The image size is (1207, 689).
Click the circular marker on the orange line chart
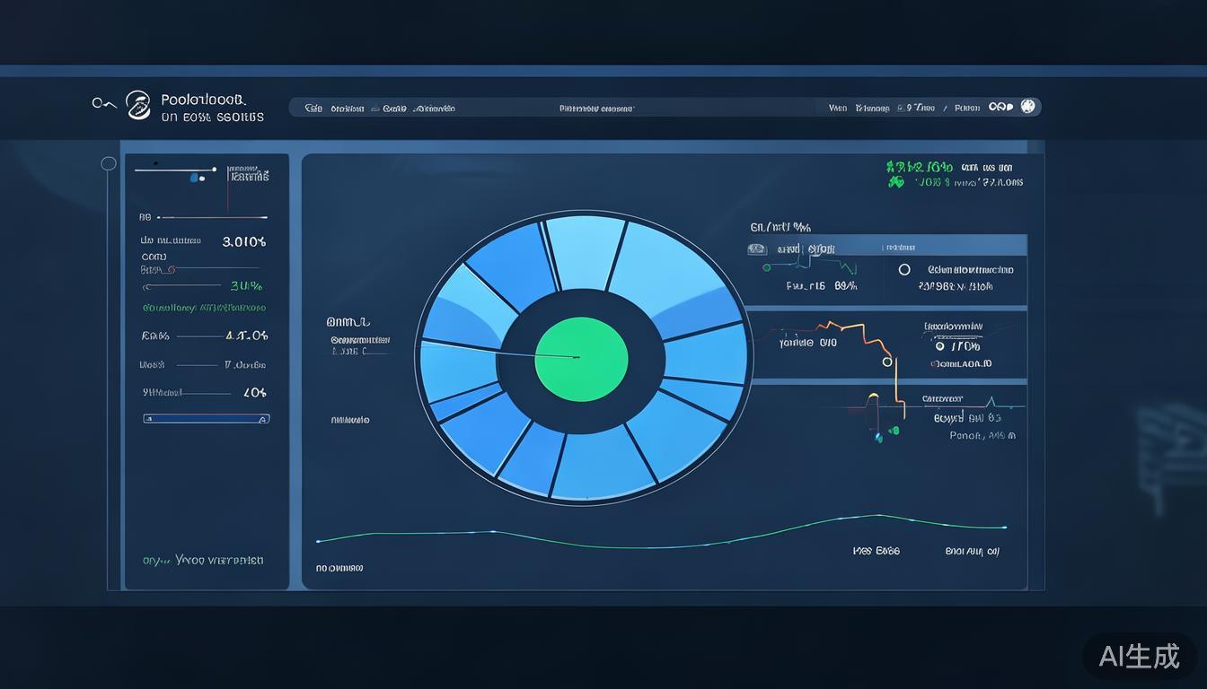click(x=887, y=362)
